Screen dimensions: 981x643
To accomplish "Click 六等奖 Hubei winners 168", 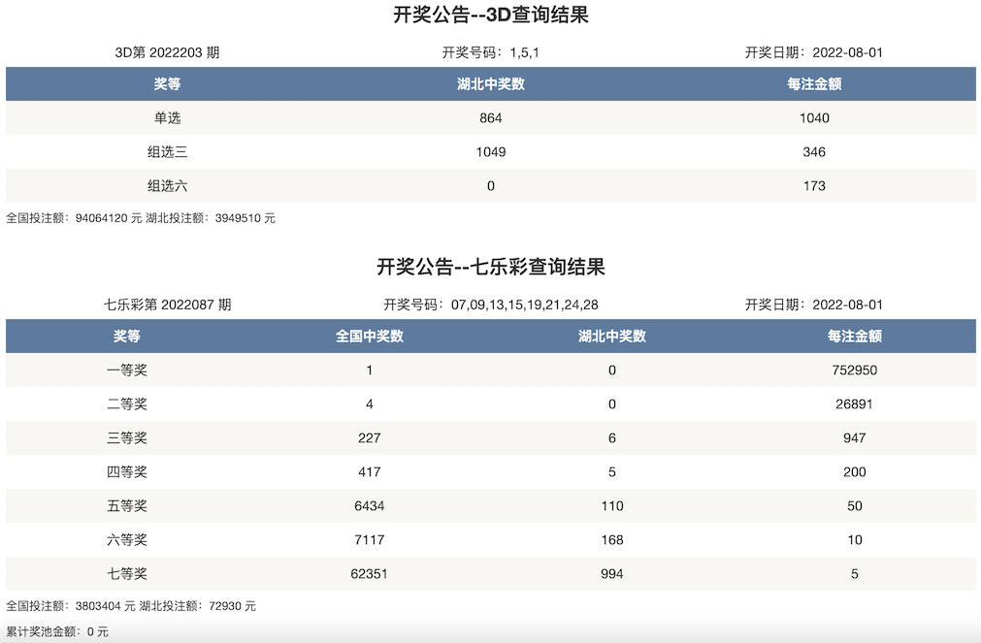I will pos(612,540).
